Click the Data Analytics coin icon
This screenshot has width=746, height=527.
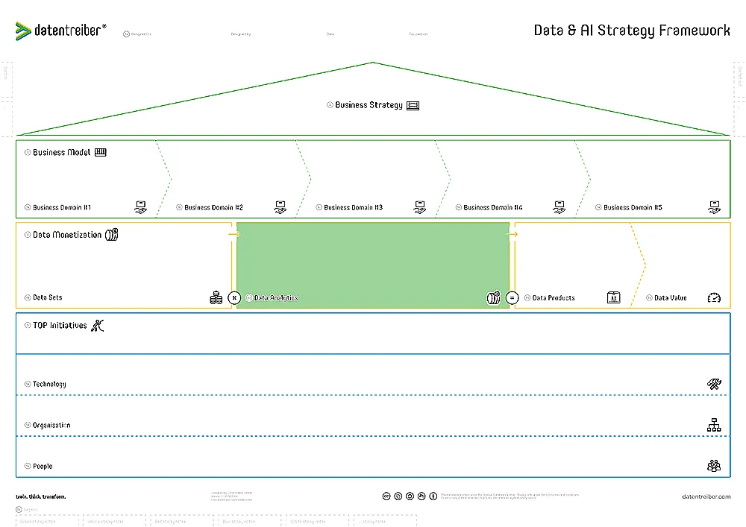(x=493, y=297)
